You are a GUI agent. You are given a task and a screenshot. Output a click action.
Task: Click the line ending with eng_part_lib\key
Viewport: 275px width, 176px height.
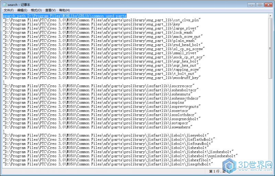[92, 24]
